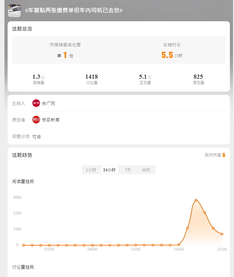This screenshot has height=277, width=234.
Task: Select the 23:00 final data point
Action: pos(222,234)
